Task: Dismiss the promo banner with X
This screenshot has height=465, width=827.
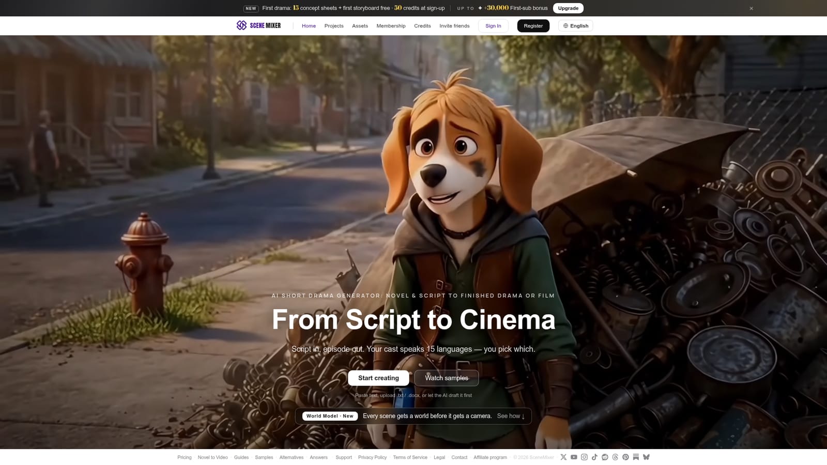Action: [751, 8]
